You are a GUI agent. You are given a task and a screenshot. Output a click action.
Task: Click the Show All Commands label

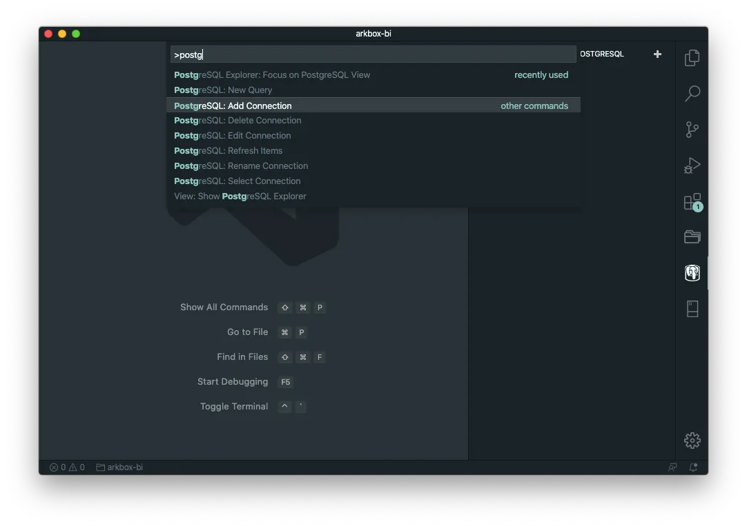coord(224,307)
